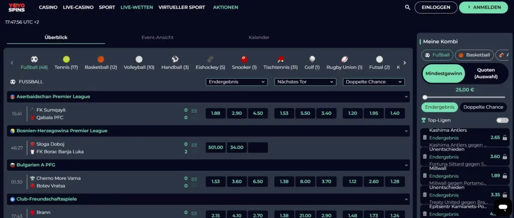Open the site search magnifier icon
The height and width of the screenshot is (218, 514).
[408, 7]
